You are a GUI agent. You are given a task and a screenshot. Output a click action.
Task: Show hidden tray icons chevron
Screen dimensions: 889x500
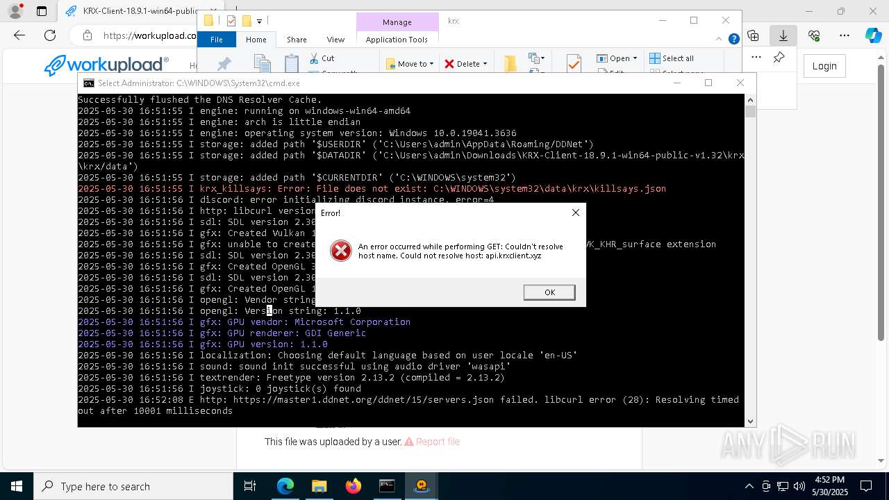pos(749,486)
